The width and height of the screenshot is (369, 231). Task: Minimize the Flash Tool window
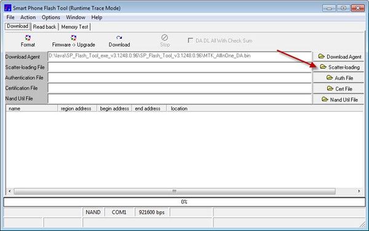[329, 8]
